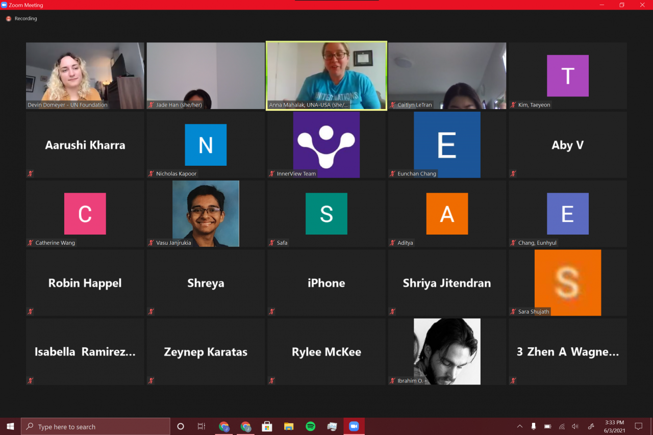Click the muted mic icon beside Kim, Taeyeon
The image size is (653, 435).
point(513,105)
